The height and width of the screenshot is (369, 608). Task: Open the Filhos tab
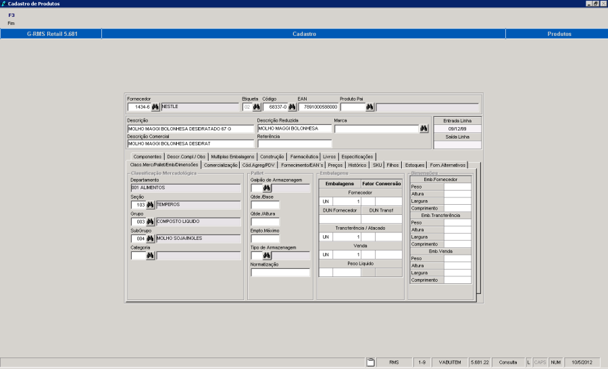(392, 166)
